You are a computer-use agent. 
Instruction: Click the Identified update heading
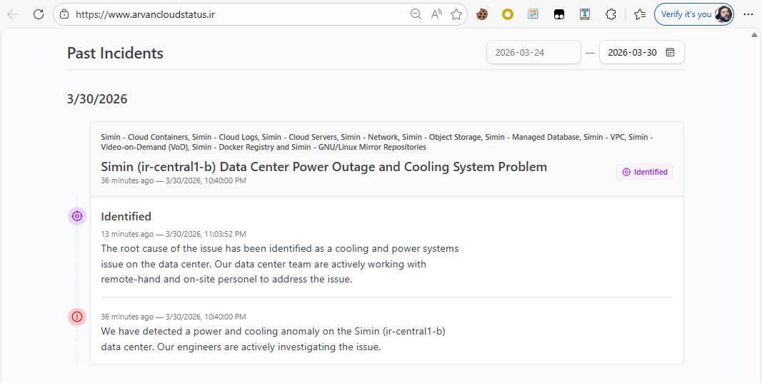tap(126, 217)
